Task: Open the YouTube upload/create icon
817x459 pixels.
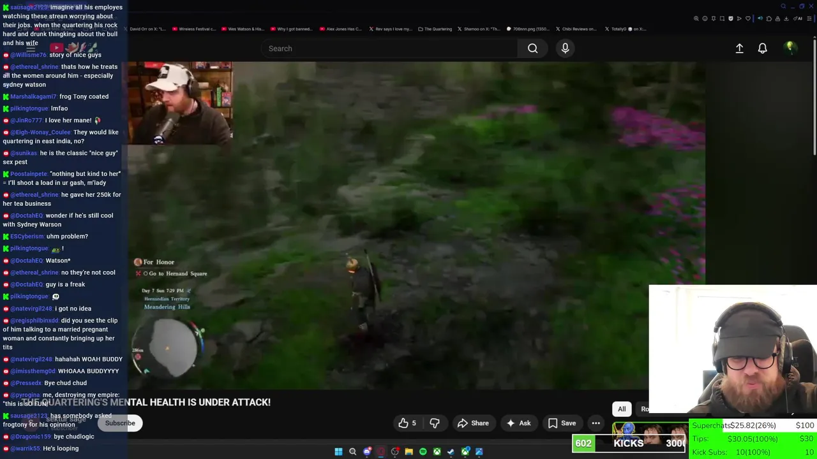Action: click(739, 48)
